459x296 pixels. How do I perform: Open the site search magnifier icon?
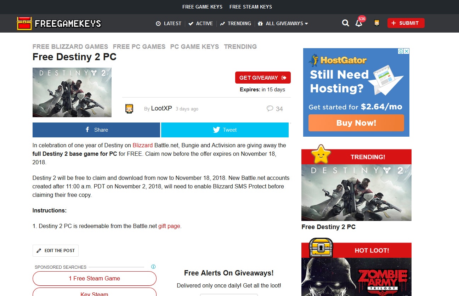pyautogui.click(x=345, y=23)
